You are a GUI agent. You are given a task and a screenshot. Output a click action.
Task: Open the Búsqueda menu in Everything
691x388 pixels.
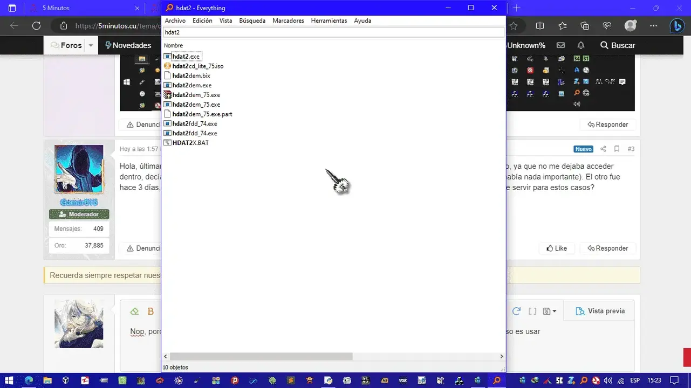click(252, 20)
